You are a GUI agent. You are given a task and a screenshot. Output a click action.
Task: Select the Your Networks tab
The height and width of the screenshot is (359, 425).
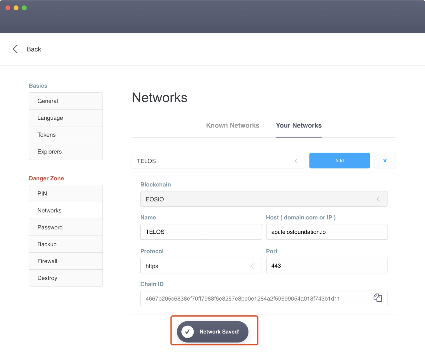[299, 125]
